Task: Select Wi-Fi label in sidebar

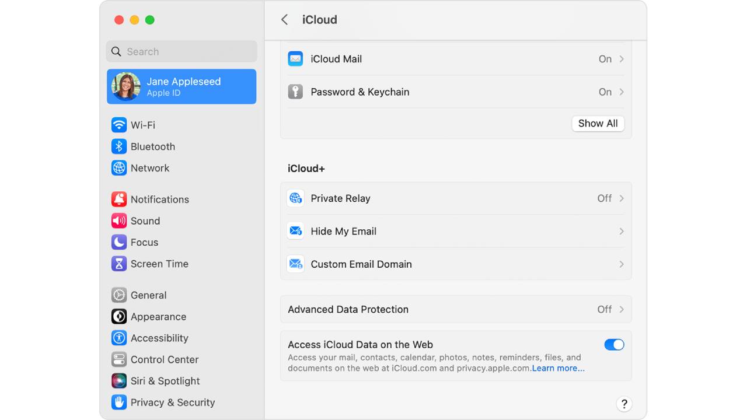Action: click(x=143, y=125)
